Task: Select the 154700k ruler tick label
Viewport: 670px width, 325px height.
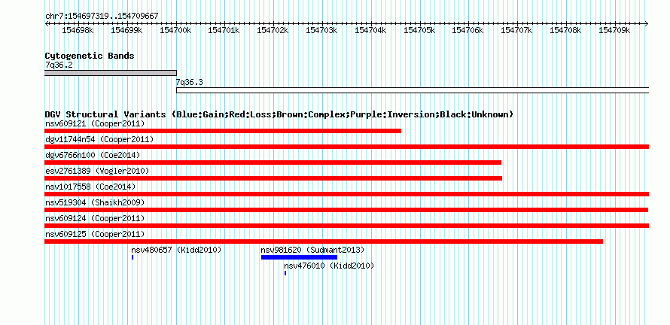Action: [x=175, y=30]
